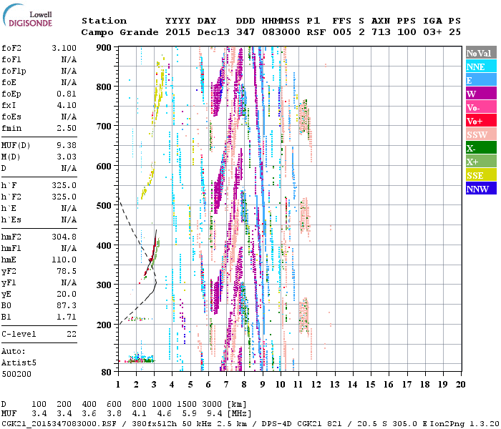Click the hmF2 value 304.8
This screenshot has height=429, width=501.
pos(64,237)
